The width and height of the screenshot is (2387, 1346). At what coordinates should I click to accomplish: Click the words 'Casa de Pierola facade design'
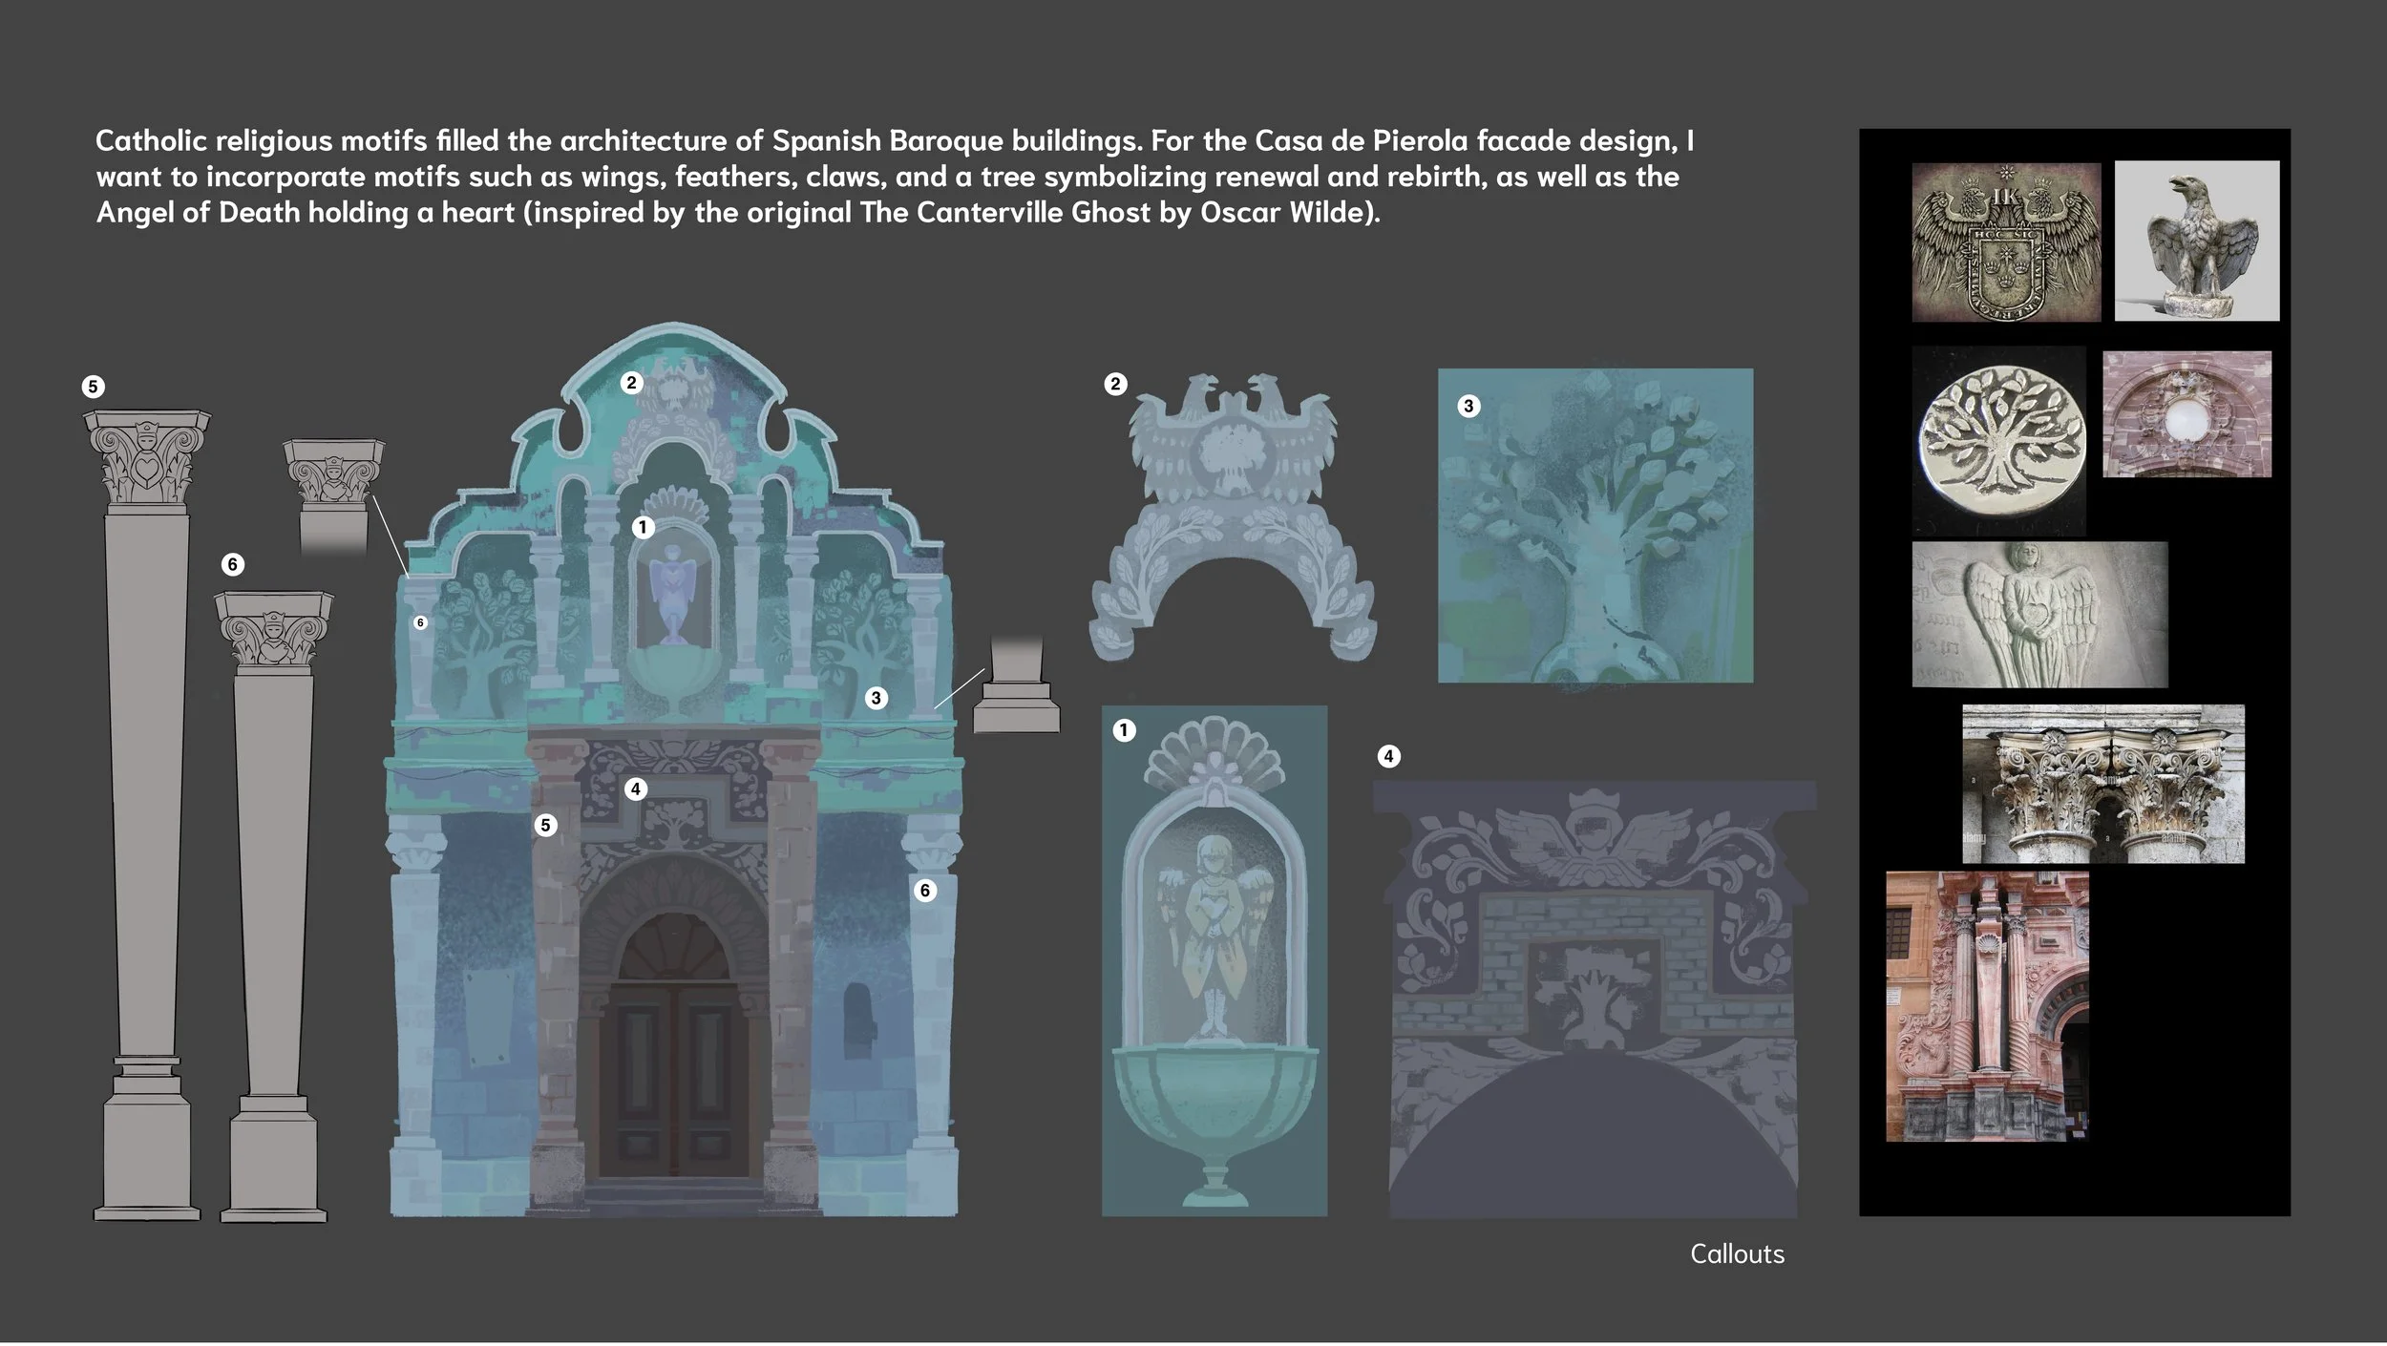coord(1466,141)
